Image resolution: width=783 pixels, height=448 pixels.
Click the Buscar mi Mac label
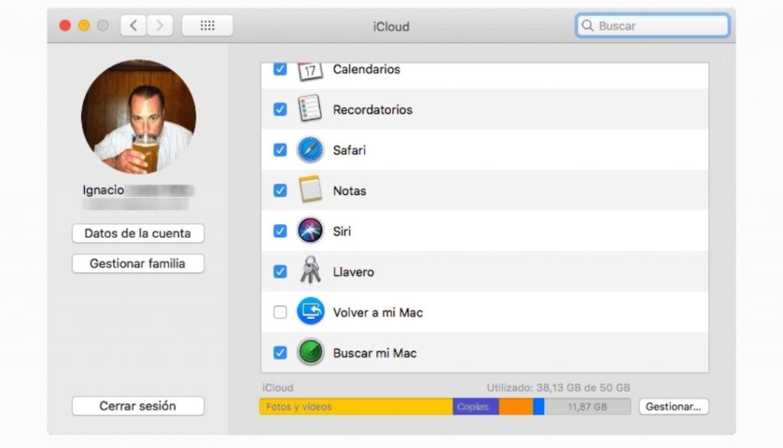375,352
